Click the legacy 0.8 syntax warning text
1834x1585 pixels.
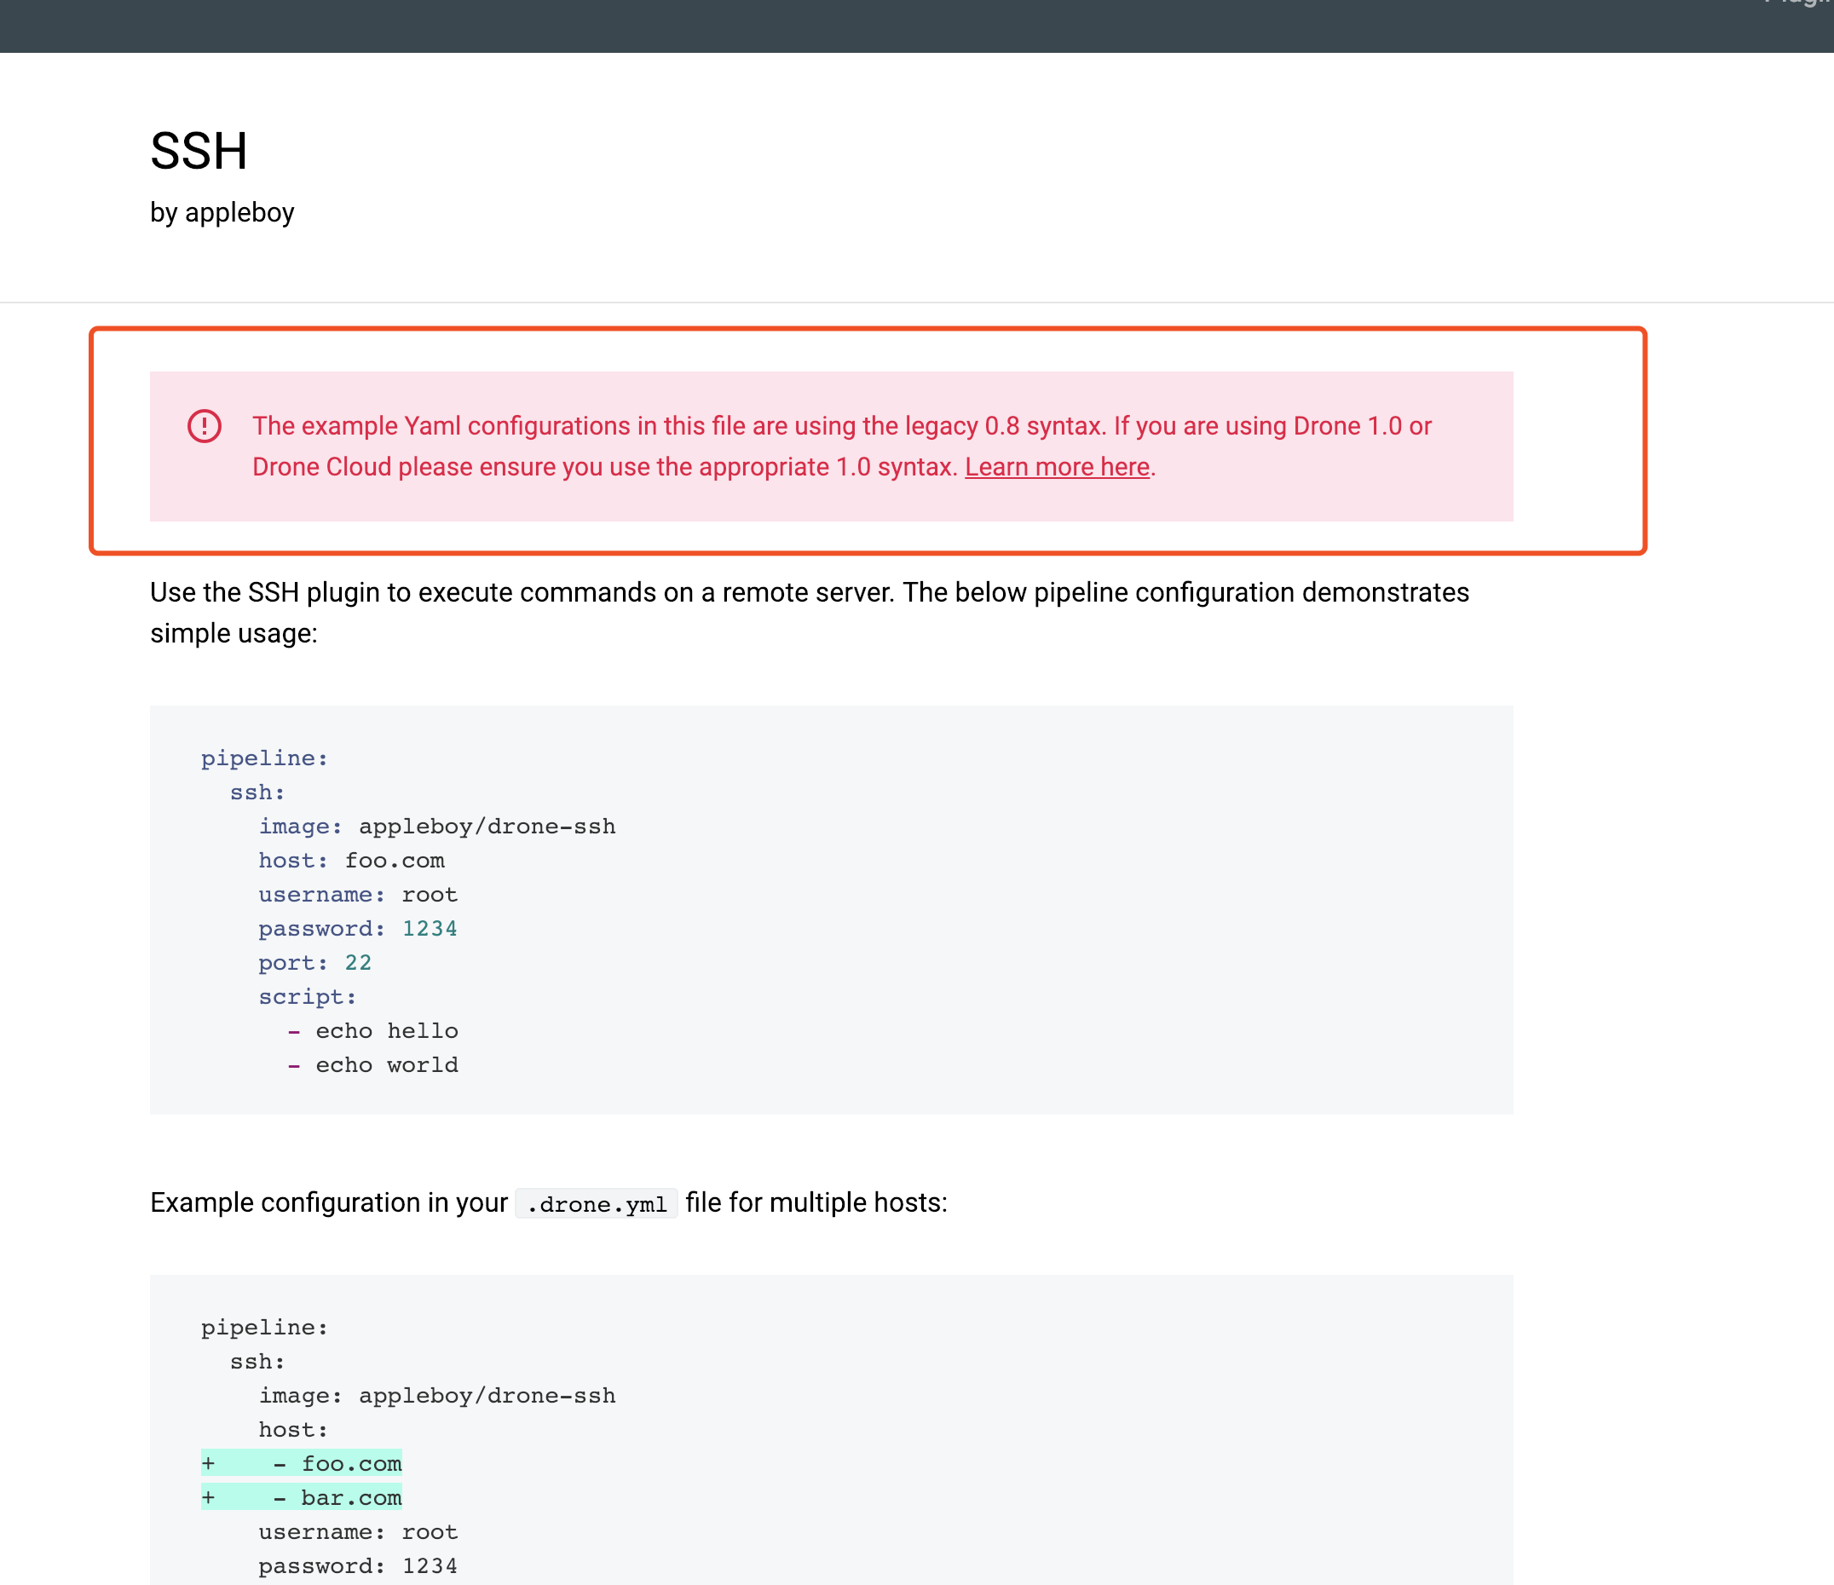tap(841, 427)
